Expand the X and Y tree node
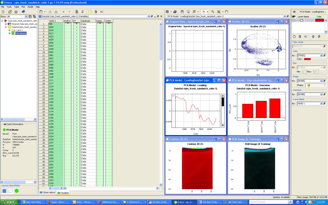 [9, 30]
